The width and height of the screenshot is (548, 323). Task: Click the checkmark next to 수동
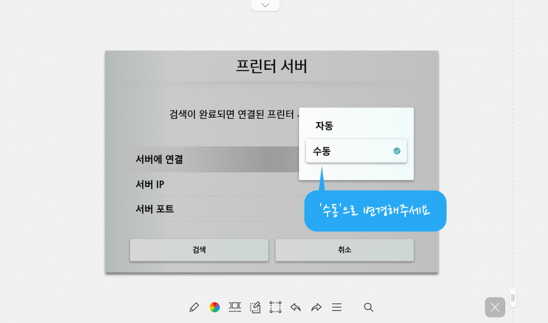pyautogui.click(x=397, y=151)
